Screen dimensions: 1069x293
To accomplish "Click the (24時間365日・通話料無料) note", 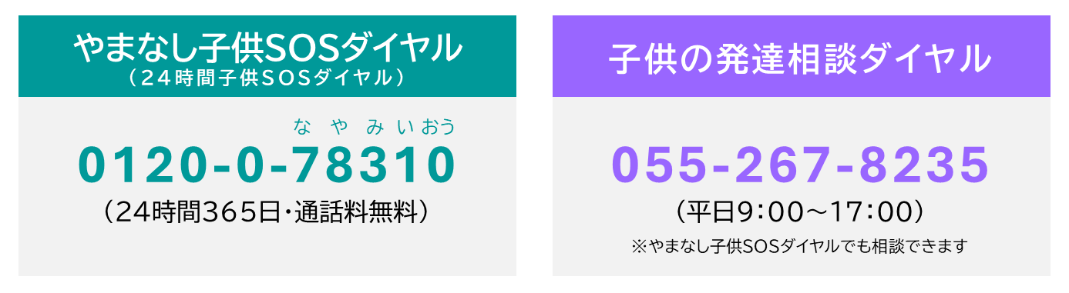I will tap(267, 211).
